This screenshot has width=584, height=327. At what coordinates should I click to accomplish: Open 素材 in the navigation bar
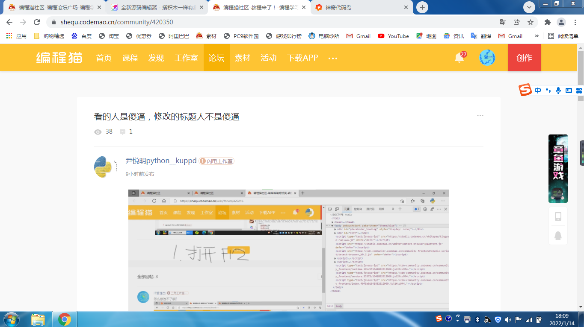(243, 58)
